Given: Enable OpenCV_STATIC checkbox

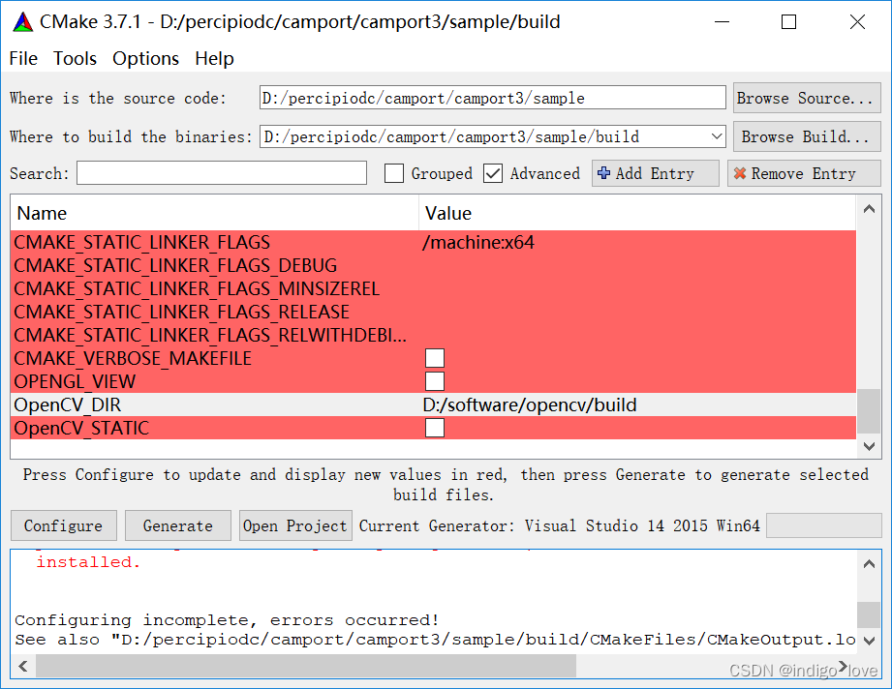Looking at the screenshot, I should (435, 428).
